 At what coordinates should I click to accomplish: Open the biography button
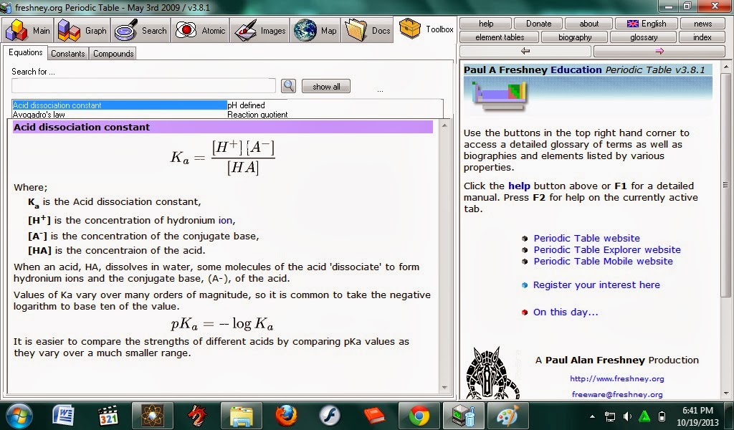coord(575,37)
